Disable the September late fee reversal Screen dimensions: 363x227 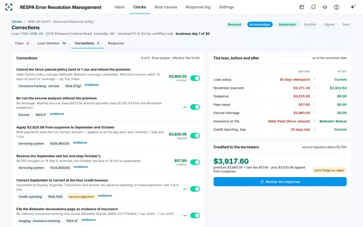tap(195, 162)
